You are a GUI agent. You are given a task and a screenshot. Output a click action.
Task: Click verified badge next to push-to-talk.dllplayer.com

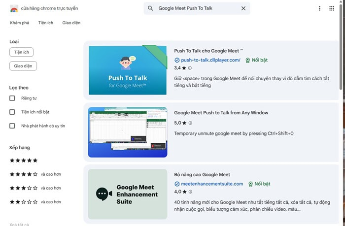(x=177, y=60)
